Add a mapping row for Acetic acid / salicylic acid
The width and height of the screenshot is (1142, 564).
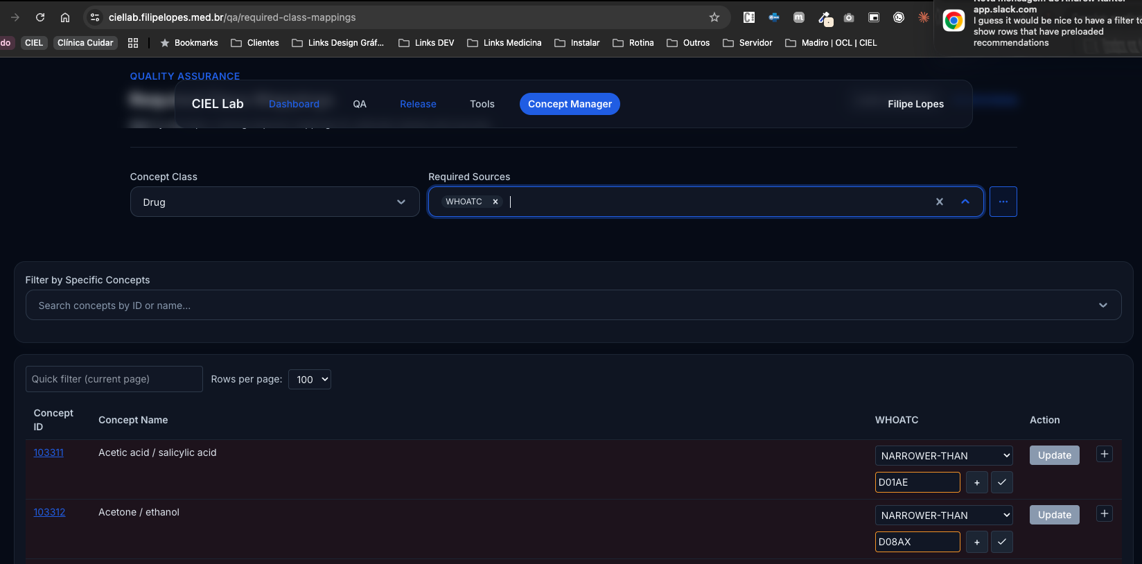click(x=1105, y=455)
